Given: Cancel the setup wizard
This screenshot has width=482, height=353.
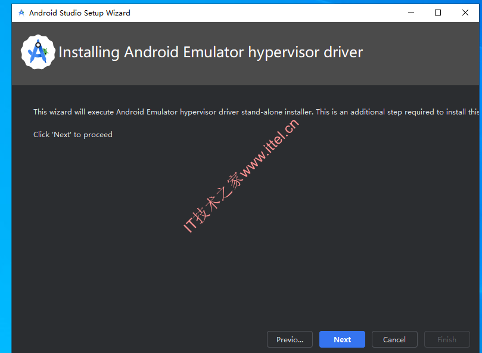Looking at the screenshot, I should coord(394,339).
